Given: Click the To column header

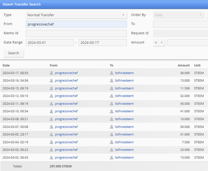Looking at the screenshot, I should (x=111, y=66).
